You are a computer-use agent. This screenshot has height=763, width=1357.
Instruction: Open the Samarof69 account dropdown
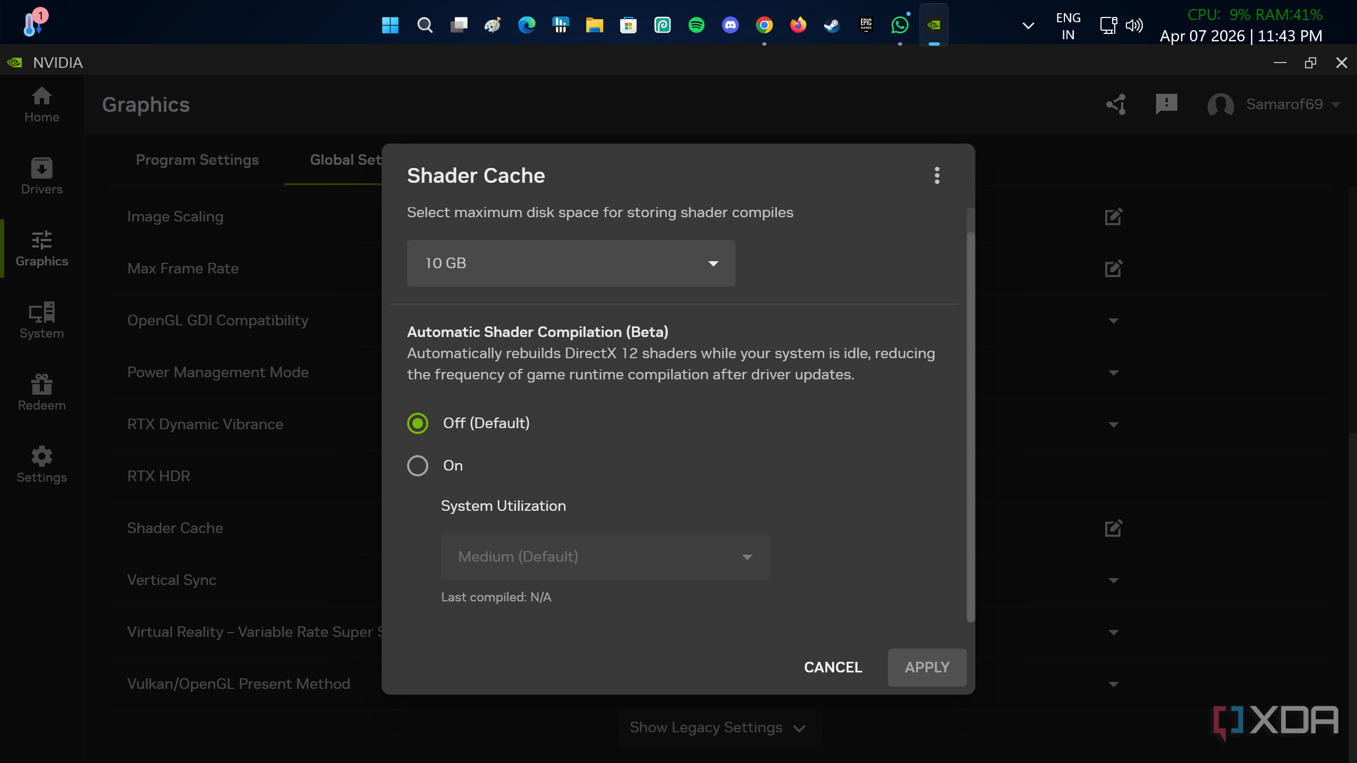coord(1273,104)
